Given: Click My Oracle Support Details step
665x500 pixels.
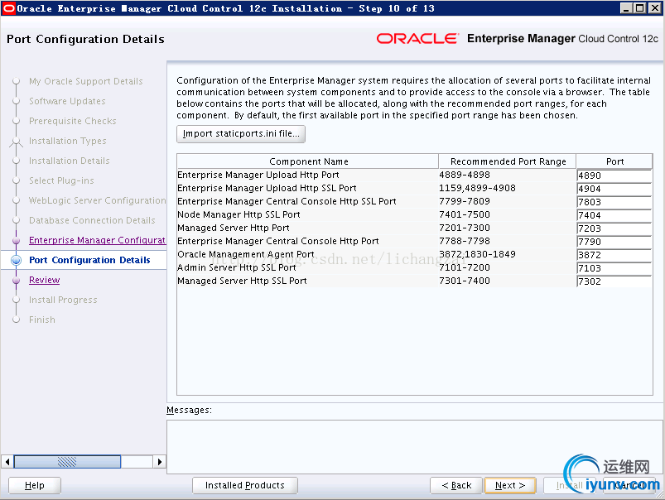Looking at the screenshot, I should pyautogui.click(x=85, y=81).
